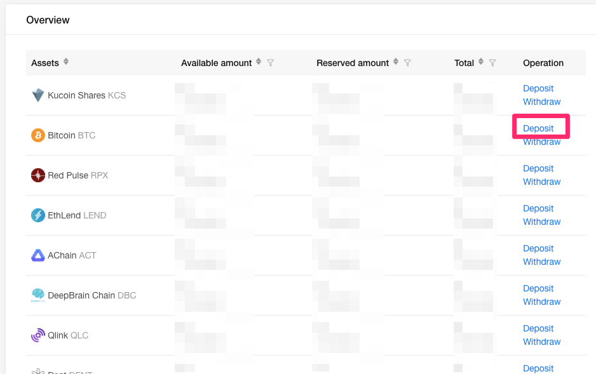The width and height of the screenshot is (596, 374).
Task: Withdraw AChain ACT
Action: pyautogui.click(x=541, y=262)
